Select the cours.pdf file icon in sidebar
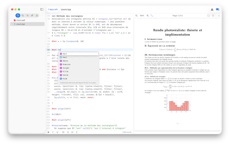Screen dimensions: 230x145 point(15,20)
